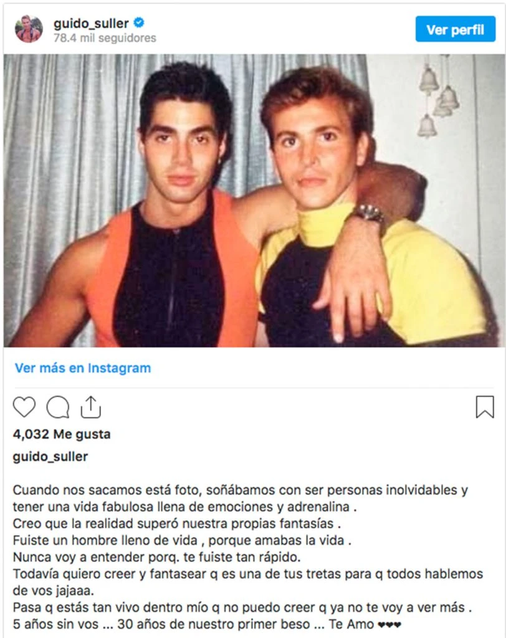Select the line Fuiste un hombre lleno de vida
This screenshot has height=638, width=506.
[182, 540]
